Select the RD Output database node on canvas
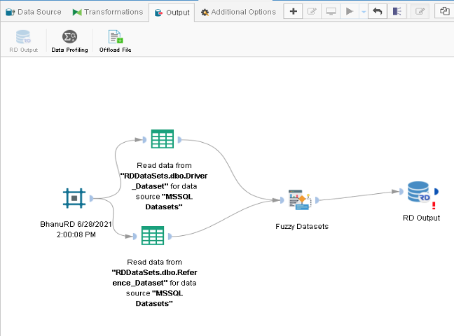The height and width of the screenshot is (336, 454). click(419, 192)
